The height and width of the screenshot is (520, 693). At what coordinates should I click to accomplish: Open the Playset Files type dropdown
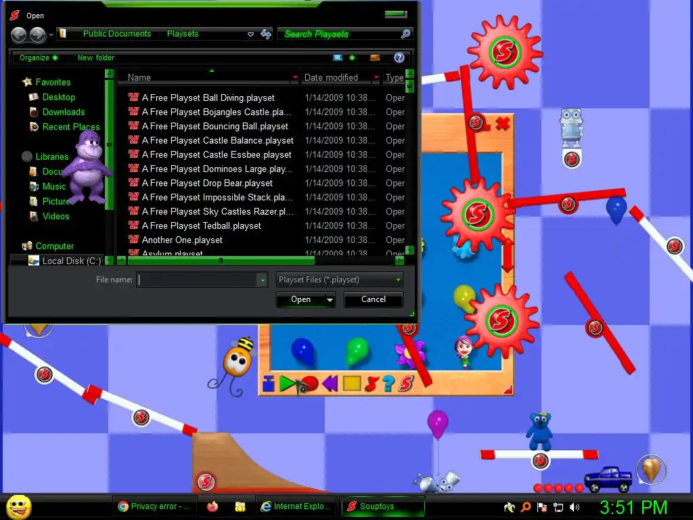340,280
